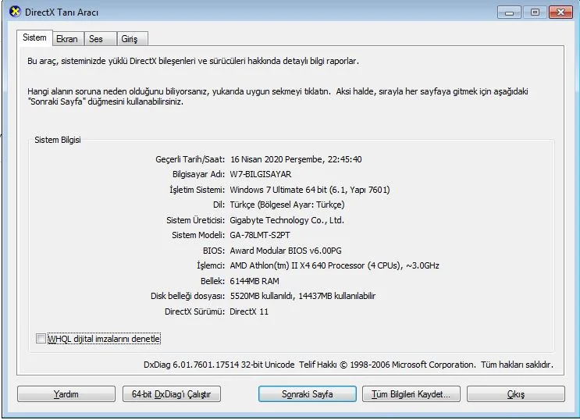The width and height of the screenshot is (580, 420).
Task: Click Tüm Bilgileri Kaydet button
Action: click(x=411, y=394)
